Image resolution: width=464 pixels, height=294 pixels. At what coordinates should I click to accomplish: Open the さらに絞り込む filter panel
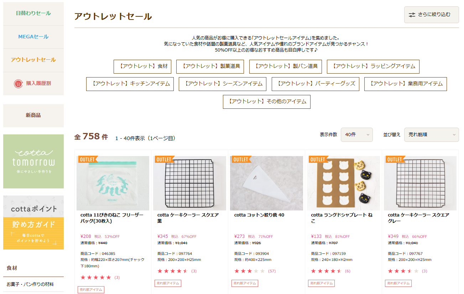click(x=431, y=15)
